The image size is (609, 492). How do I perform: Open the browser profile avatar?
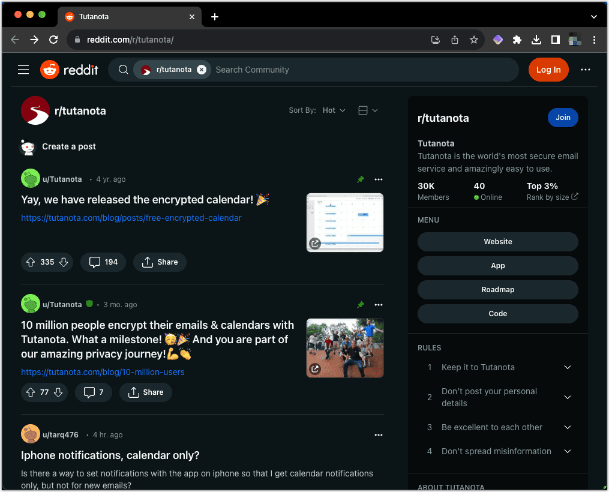click(575, 40)
